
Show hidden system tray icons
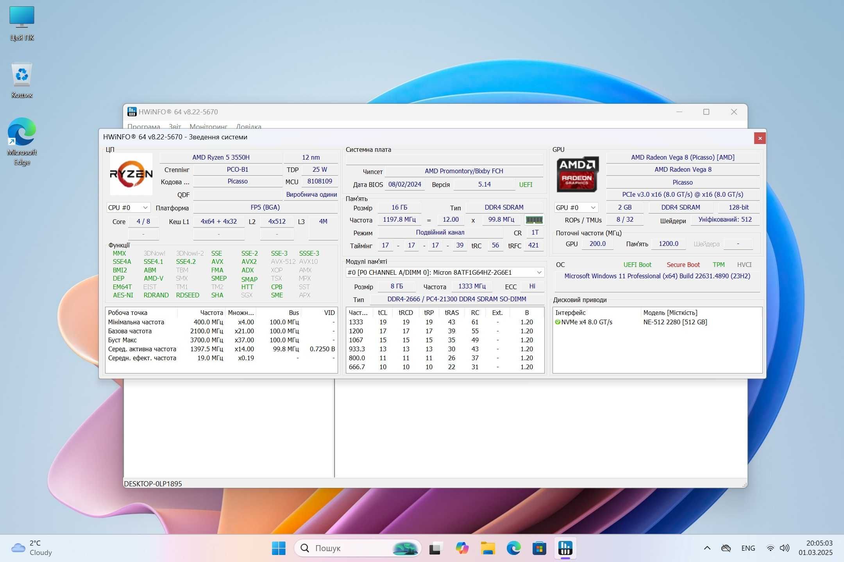pos(707,548)
